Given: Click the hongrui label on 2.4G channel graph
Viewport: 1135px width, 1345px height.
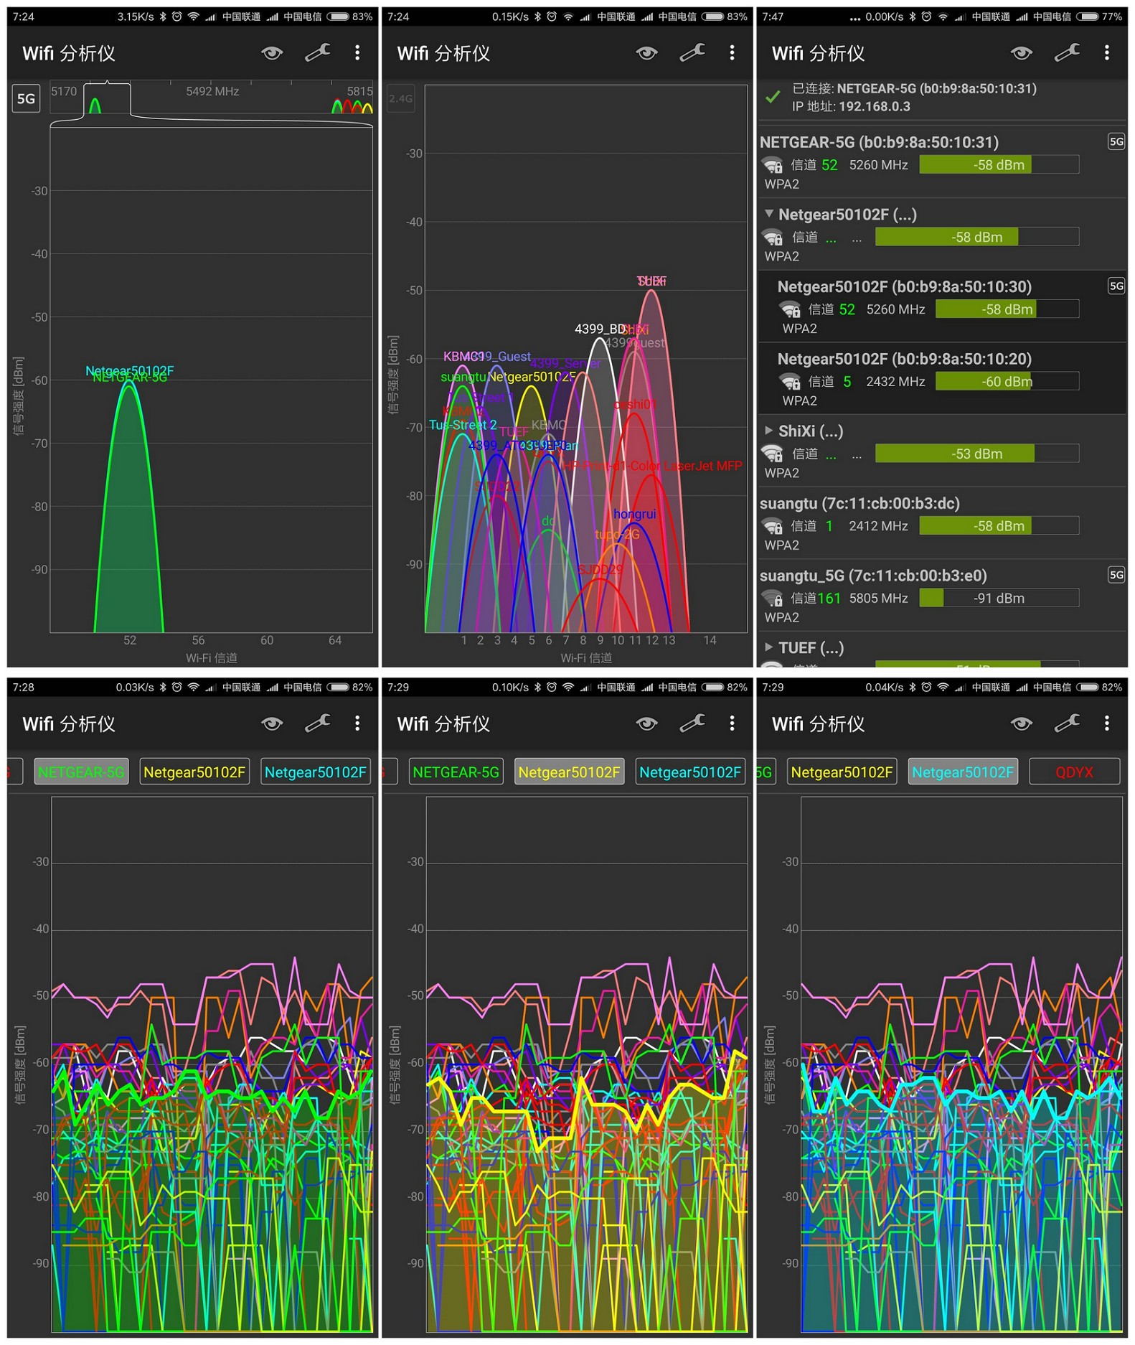Looking at the screenshot, I should (634, 514).
